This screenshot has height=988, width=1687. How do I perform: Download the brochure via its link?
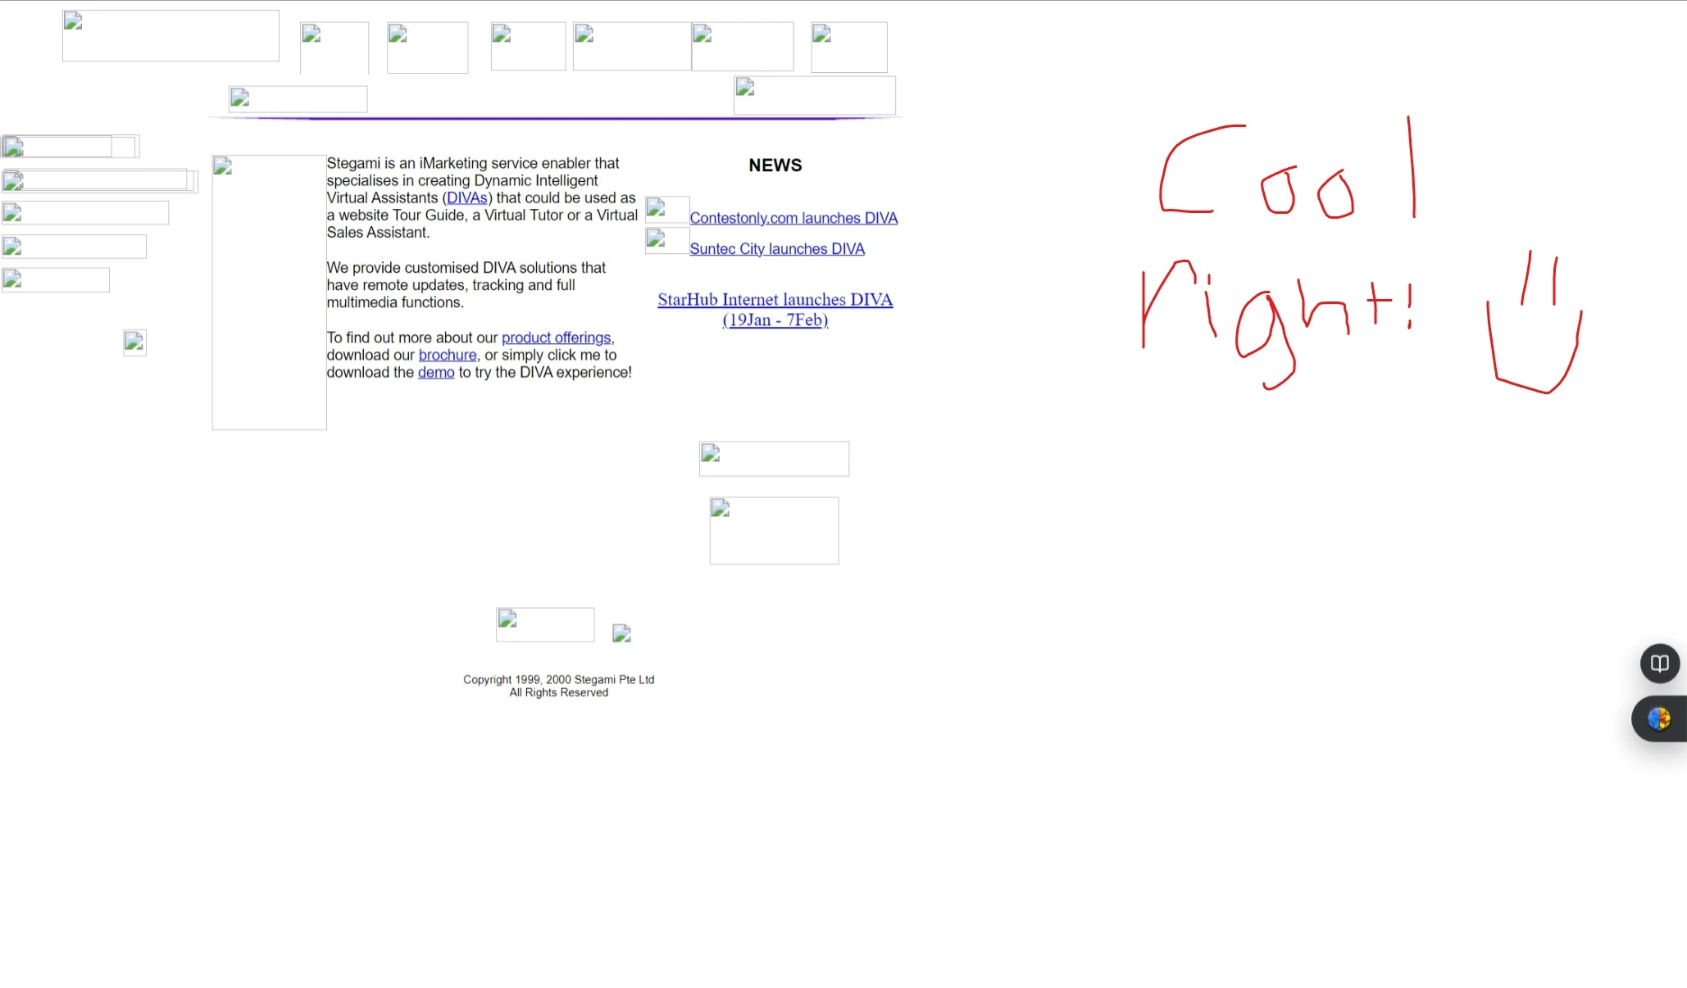point(447,355)
